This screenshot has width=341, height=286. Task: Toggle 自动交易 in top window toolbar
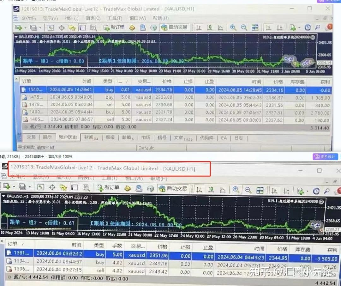[x=174, y=27]
